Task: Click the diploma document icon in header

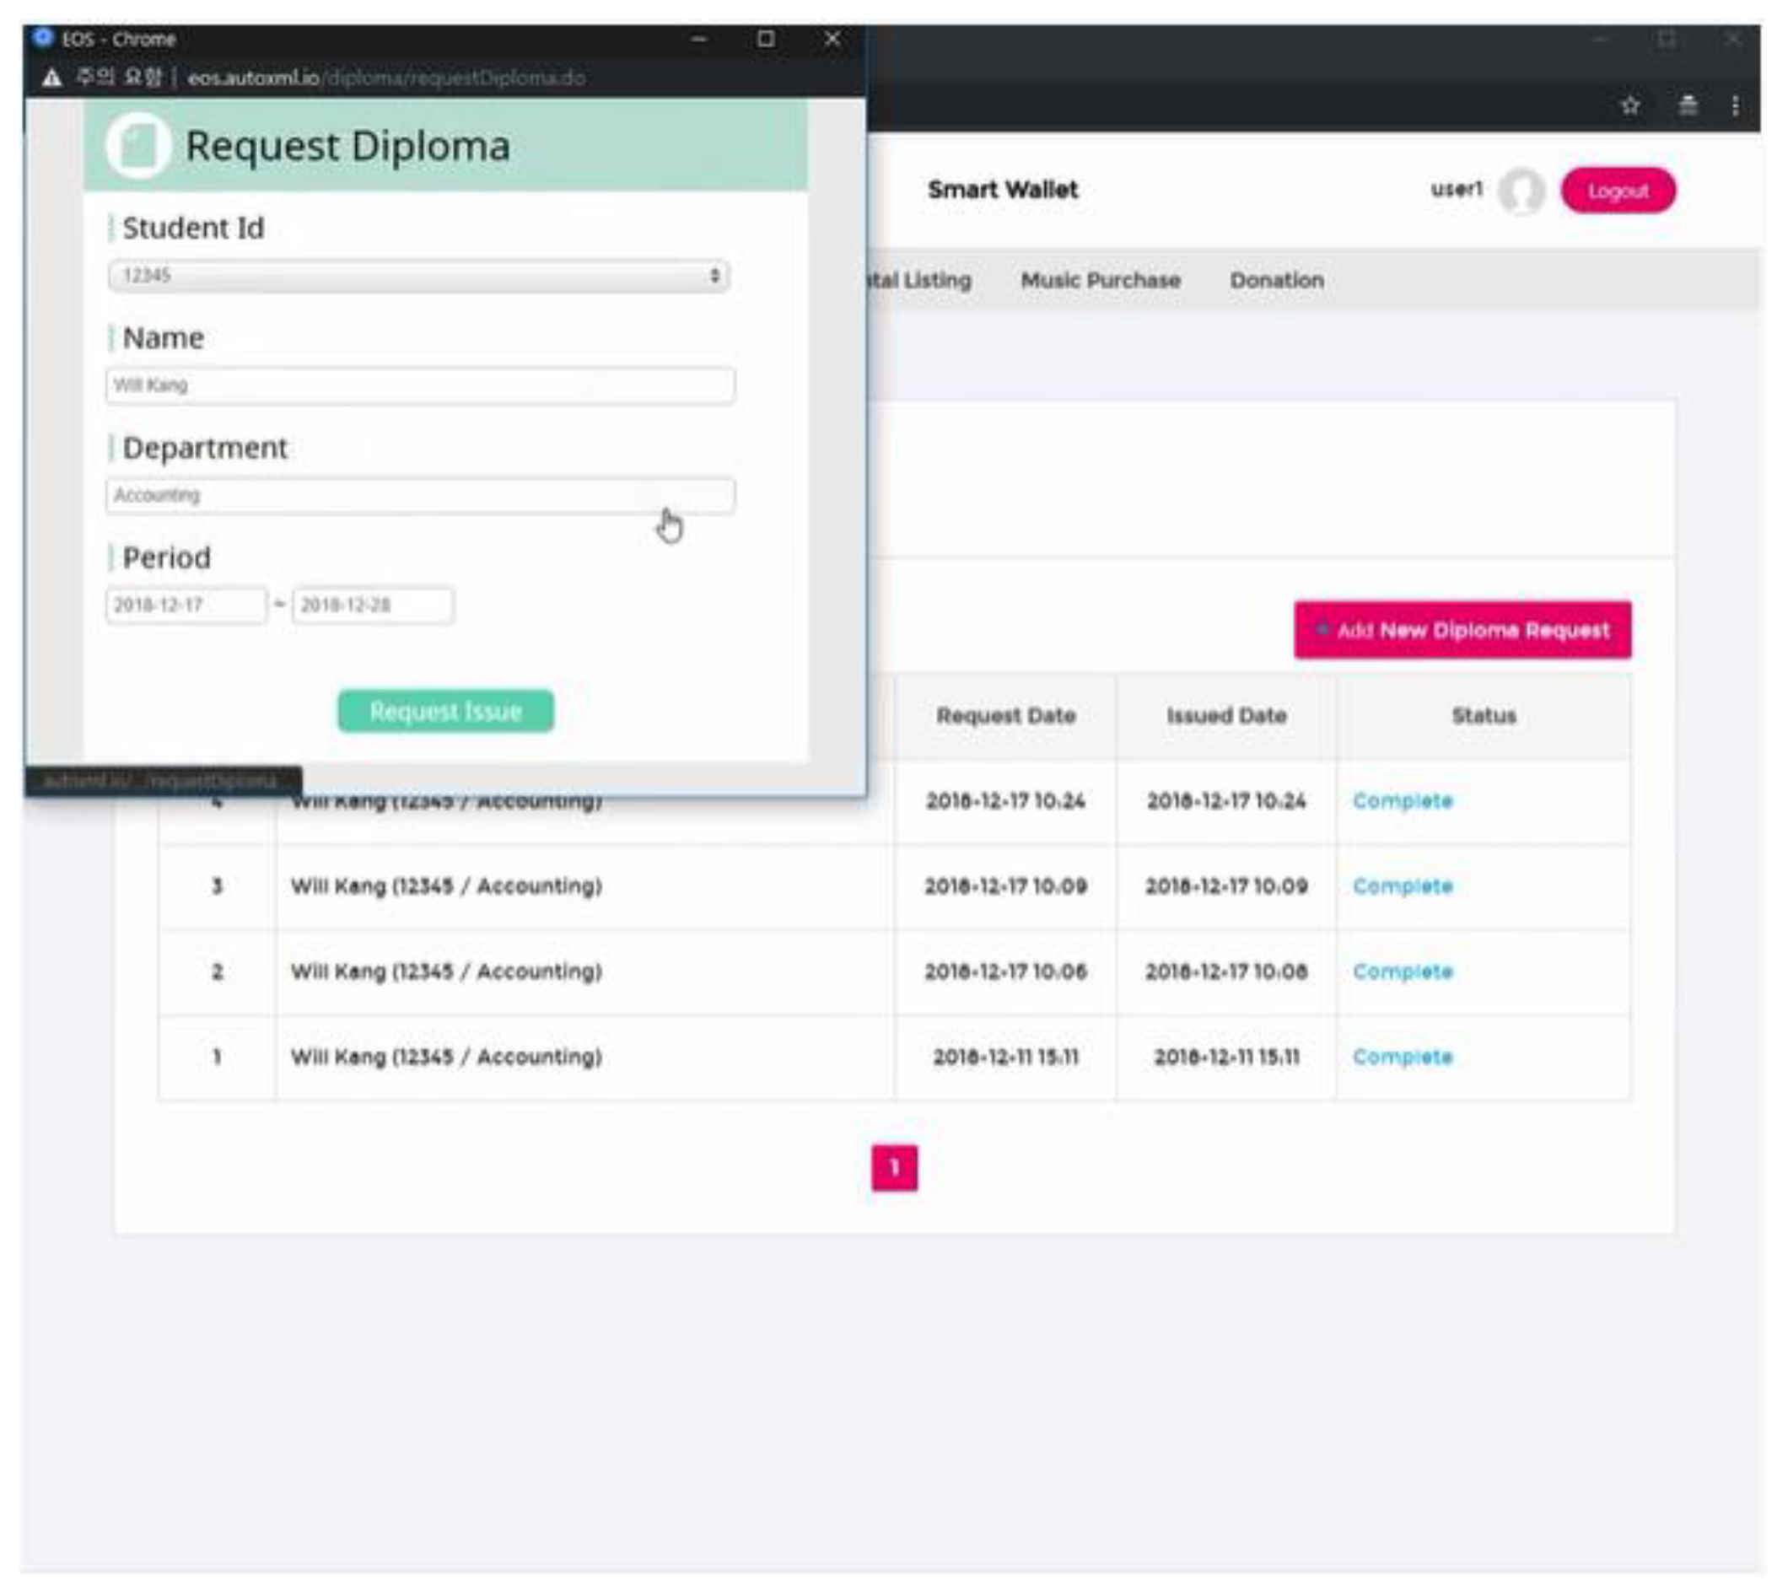Action: (137, 145)
